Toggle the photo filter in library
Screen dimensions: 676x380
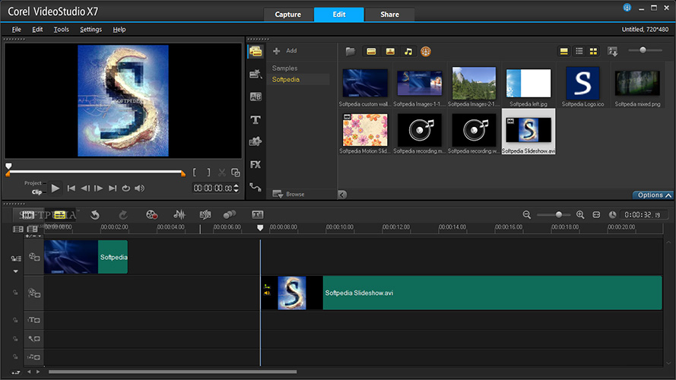tap(389, 52)
